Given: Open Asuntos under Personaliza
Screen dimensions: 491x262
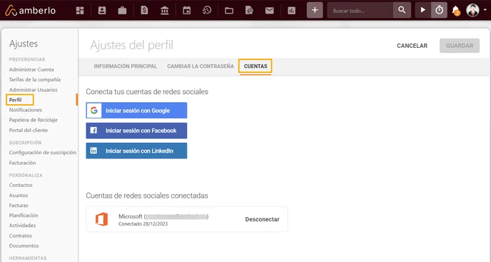Looking at the screenshot, I should click(x=19, y=195).
